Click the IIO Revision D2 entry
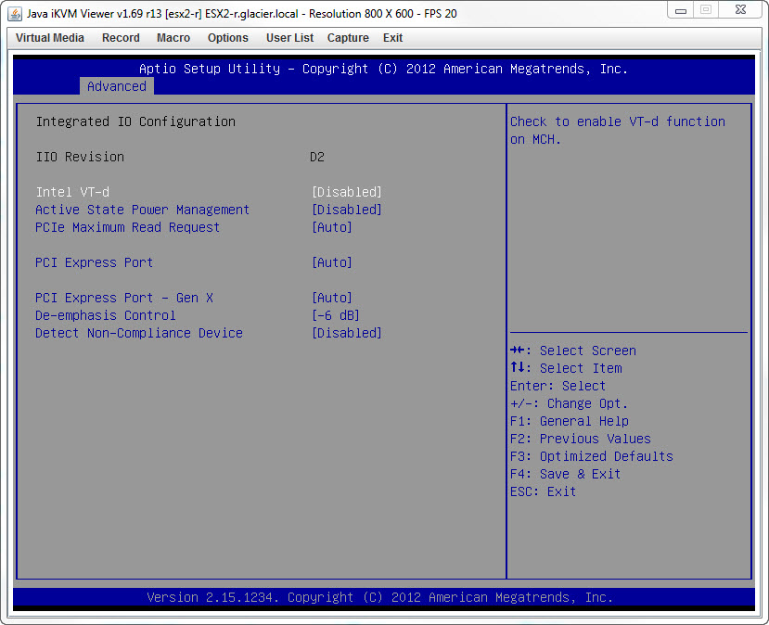The width and height of the screenshot is (769, 625). (316, 157)
